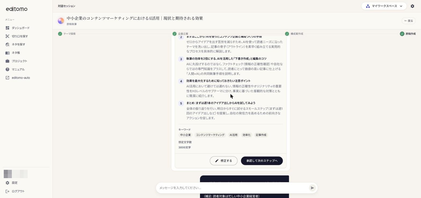Click heading 効果を最大化するために知っておきたい注意ポイント
Image resolution: width=421 pixels, height=198 pixels.
[218, 81]
